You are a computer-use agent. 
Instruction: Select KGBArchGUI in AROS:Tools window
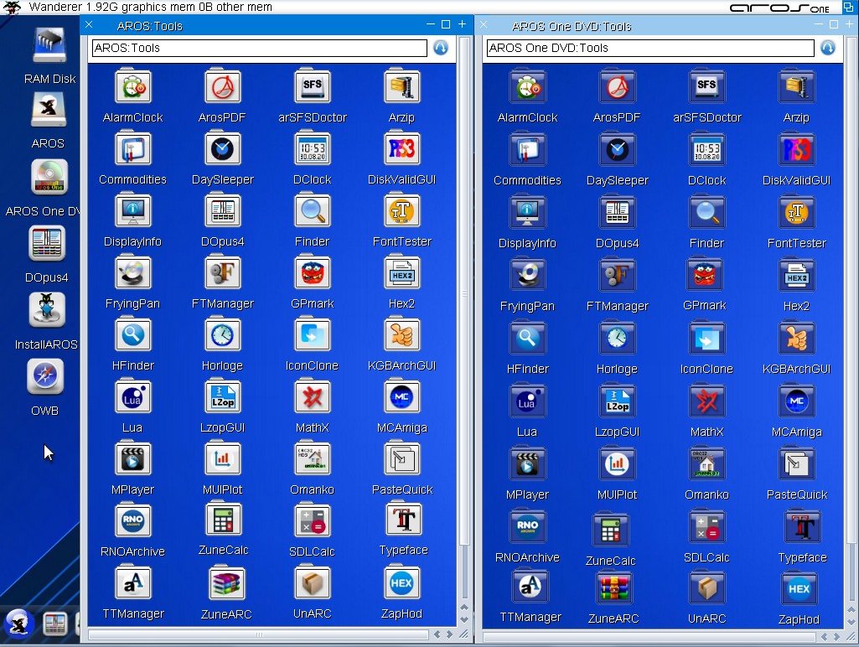[x=402, y=334]
